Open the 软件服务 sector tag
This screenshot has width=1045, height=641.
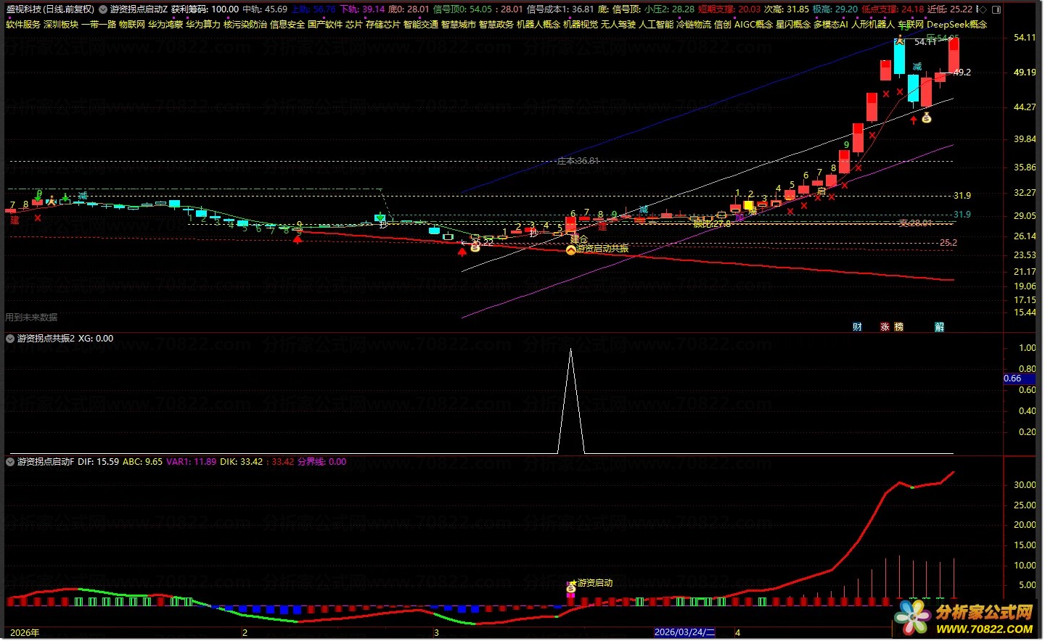pos(23,24)
